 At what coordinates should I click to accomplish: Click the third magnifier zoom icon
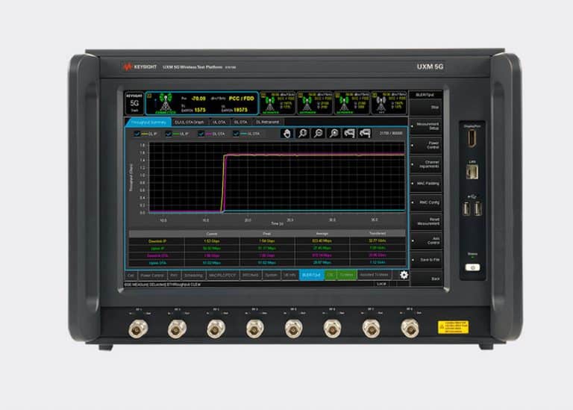click(x=334, y=134)
